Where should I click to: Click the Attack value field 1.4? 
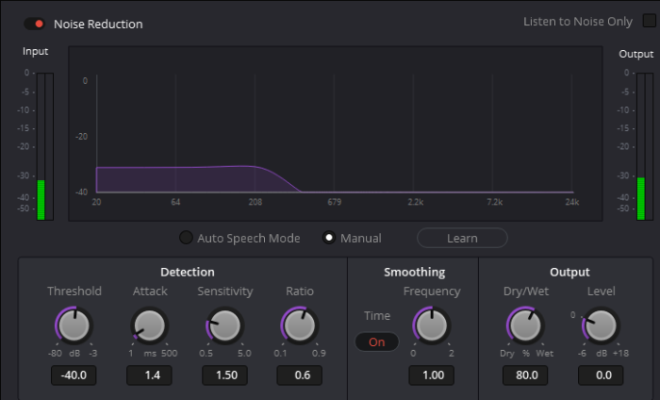149,375
